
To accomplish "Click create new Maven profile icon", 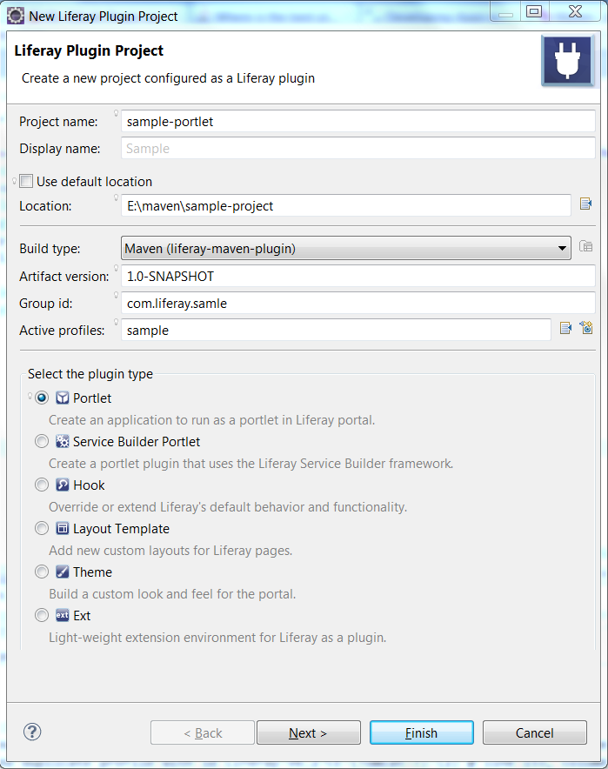I will 586,328.
